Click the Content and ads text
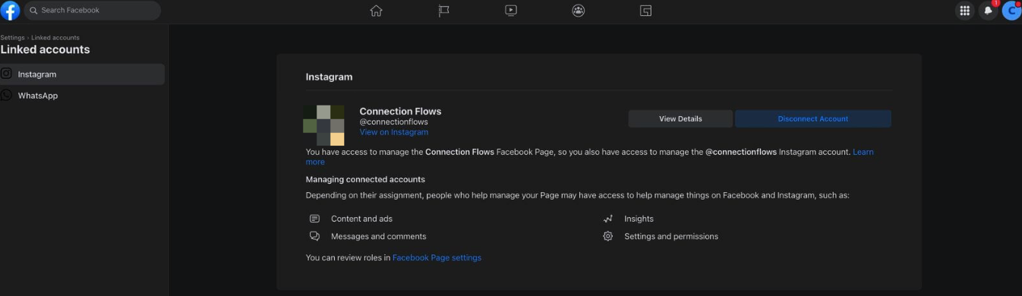 361,219
